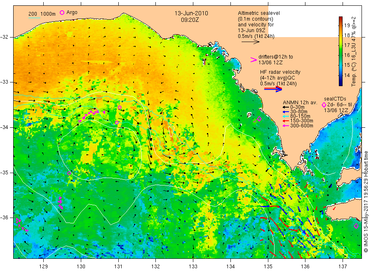
Task: Click the longitude label 129
Action: pyautogui.click(x=44, y=266)
